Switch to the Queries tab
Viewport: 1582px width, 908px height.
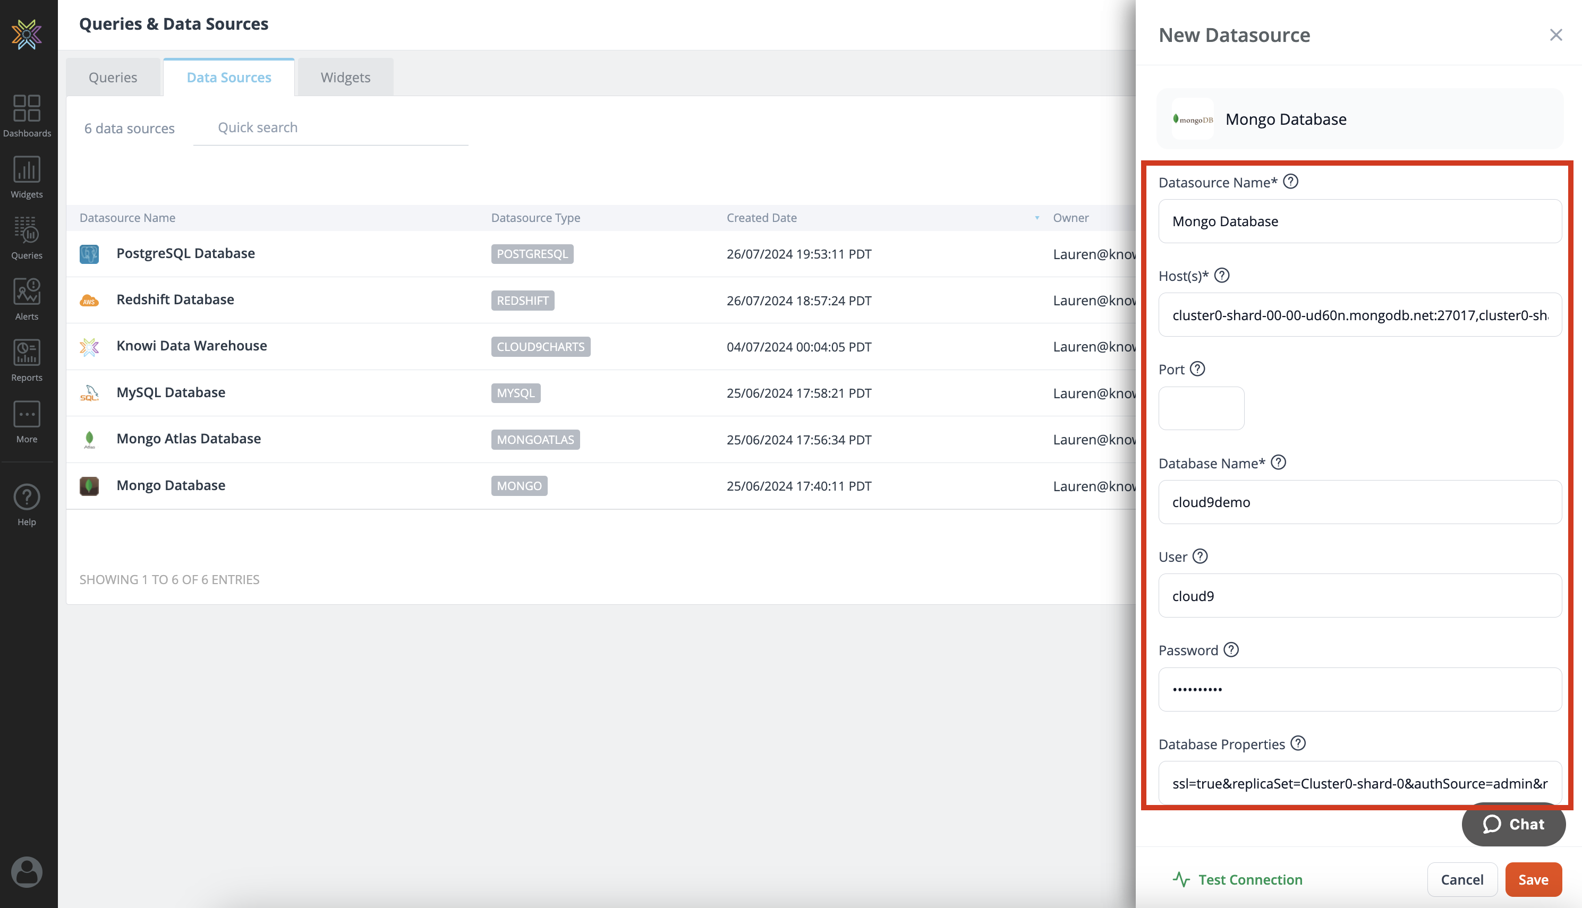coord(112,76)
